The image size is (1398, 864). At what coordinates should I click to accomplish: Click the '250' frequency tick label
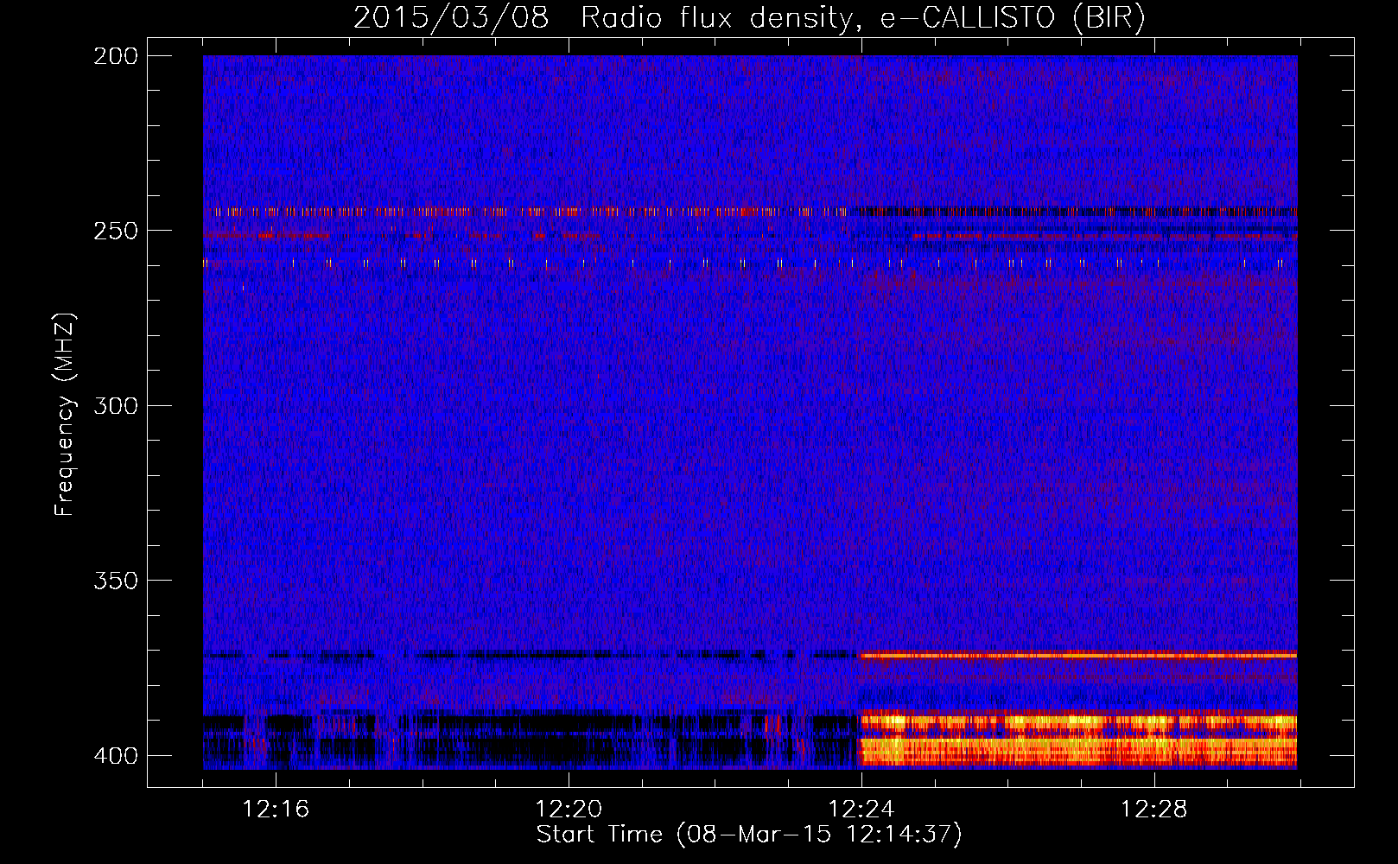pos(116,231)
